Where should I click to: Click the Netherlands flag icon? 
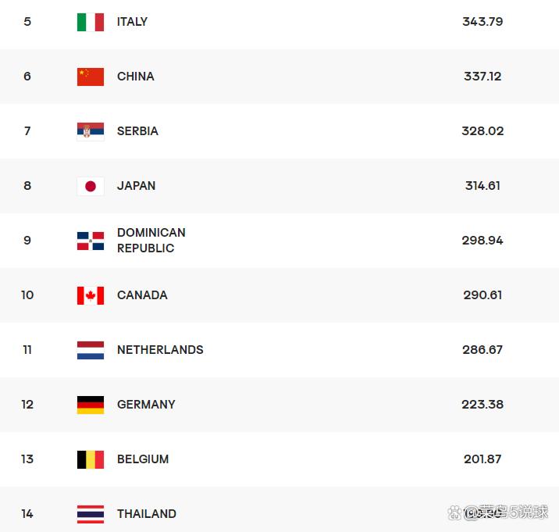coord(91,350)
